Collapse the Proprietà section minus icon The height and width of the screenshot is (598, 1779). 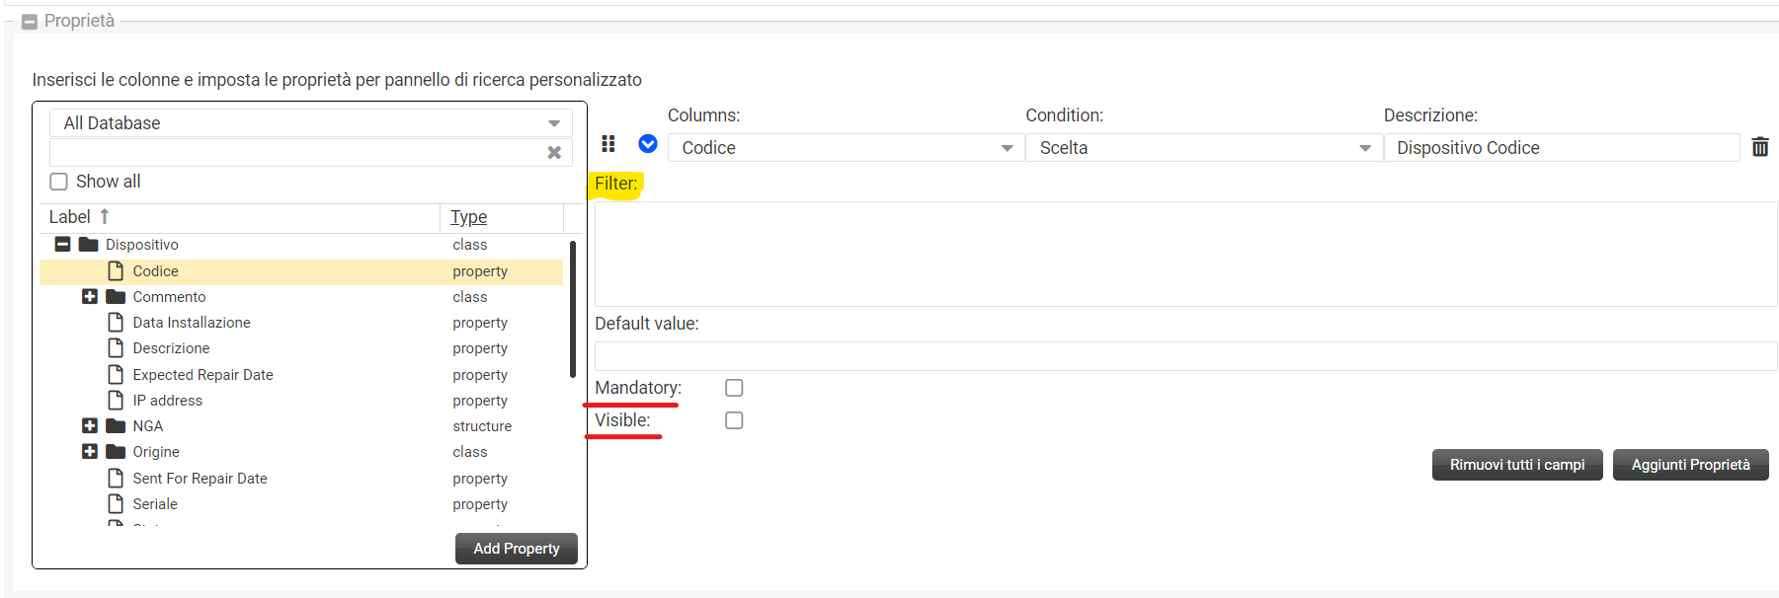tap(30, 22)
